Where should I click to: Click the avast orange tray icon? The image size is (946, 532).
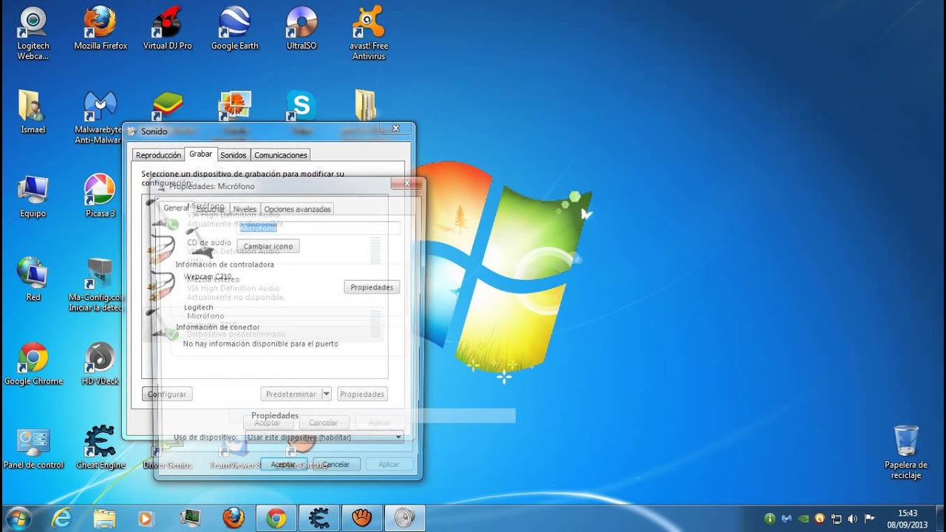tap(819, 519)
